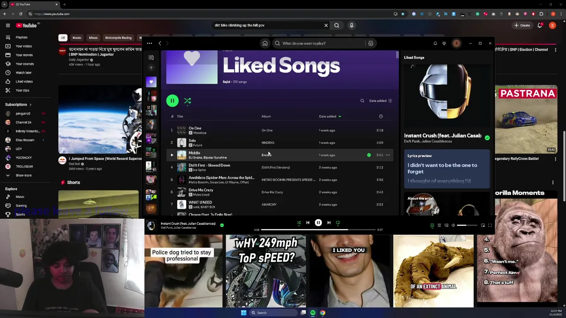Open the Spotify profile avatar menu
Viewport: 566px width, 318px height.
456,43
